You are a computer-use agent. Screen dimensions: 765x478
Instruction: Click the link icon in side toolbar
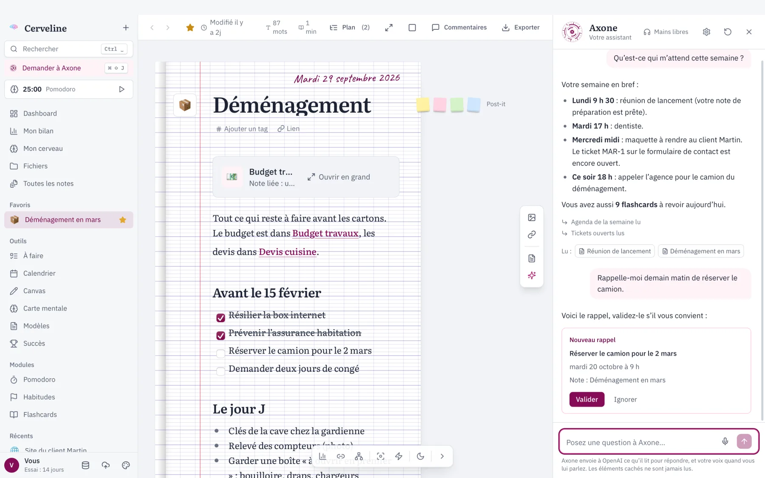[x=532, y=235]
